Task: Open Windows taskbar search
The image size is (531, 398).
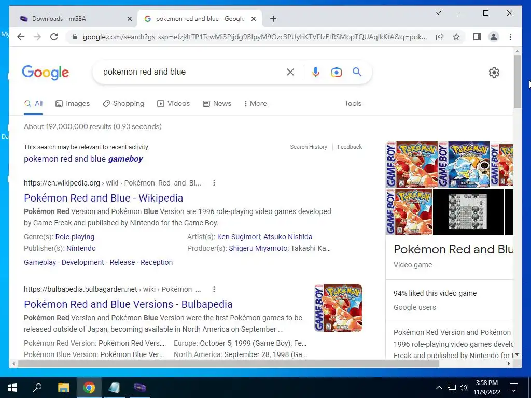Action: 37,388
